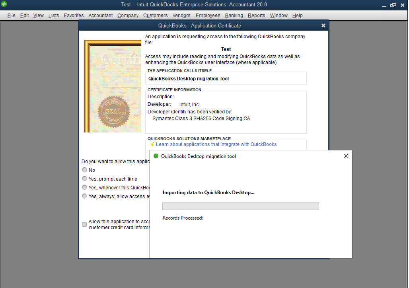Click the QuickBooks logo icon in title bar
Viewport: 409px width, 288px height.
click(x=4, y=4)
